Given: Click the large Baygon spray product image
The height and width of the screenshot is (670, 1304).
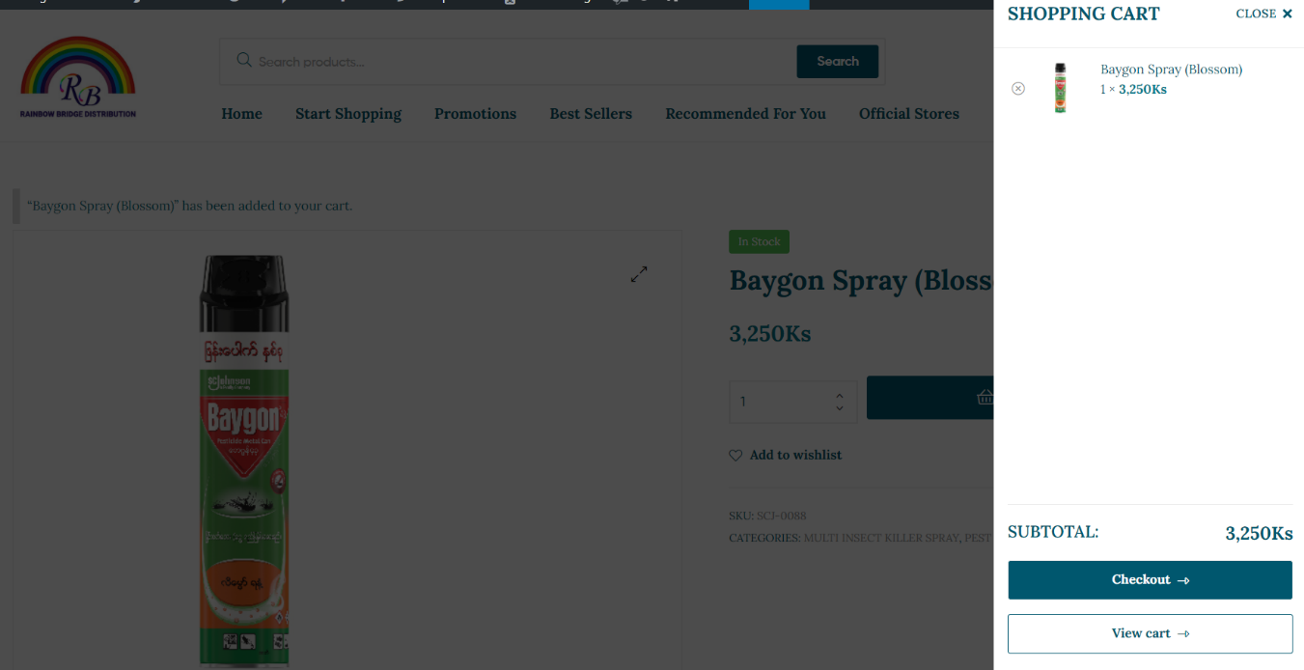Looking at the screenshot, I should click(x=244, y=460).
